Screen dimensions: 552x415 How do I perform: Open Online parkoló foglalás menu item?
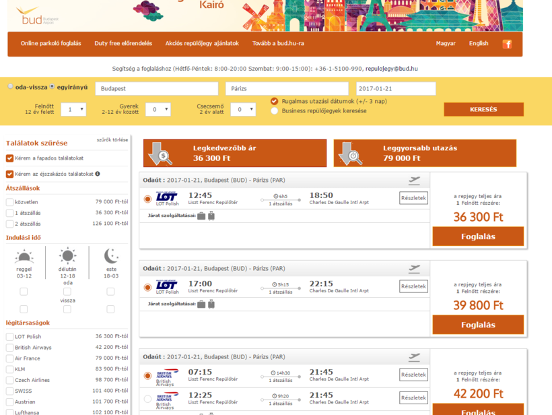tap(51, 43)
